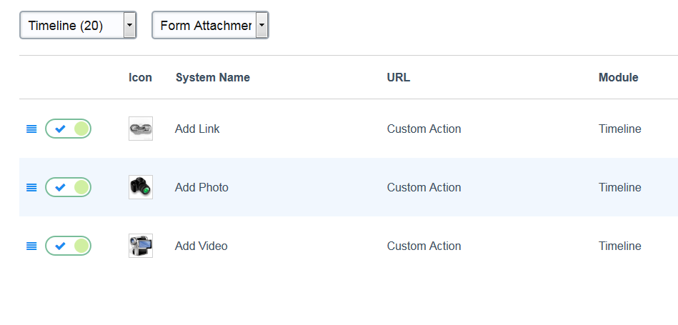Click the drag handle for Add Photo row

coord(31,188)
